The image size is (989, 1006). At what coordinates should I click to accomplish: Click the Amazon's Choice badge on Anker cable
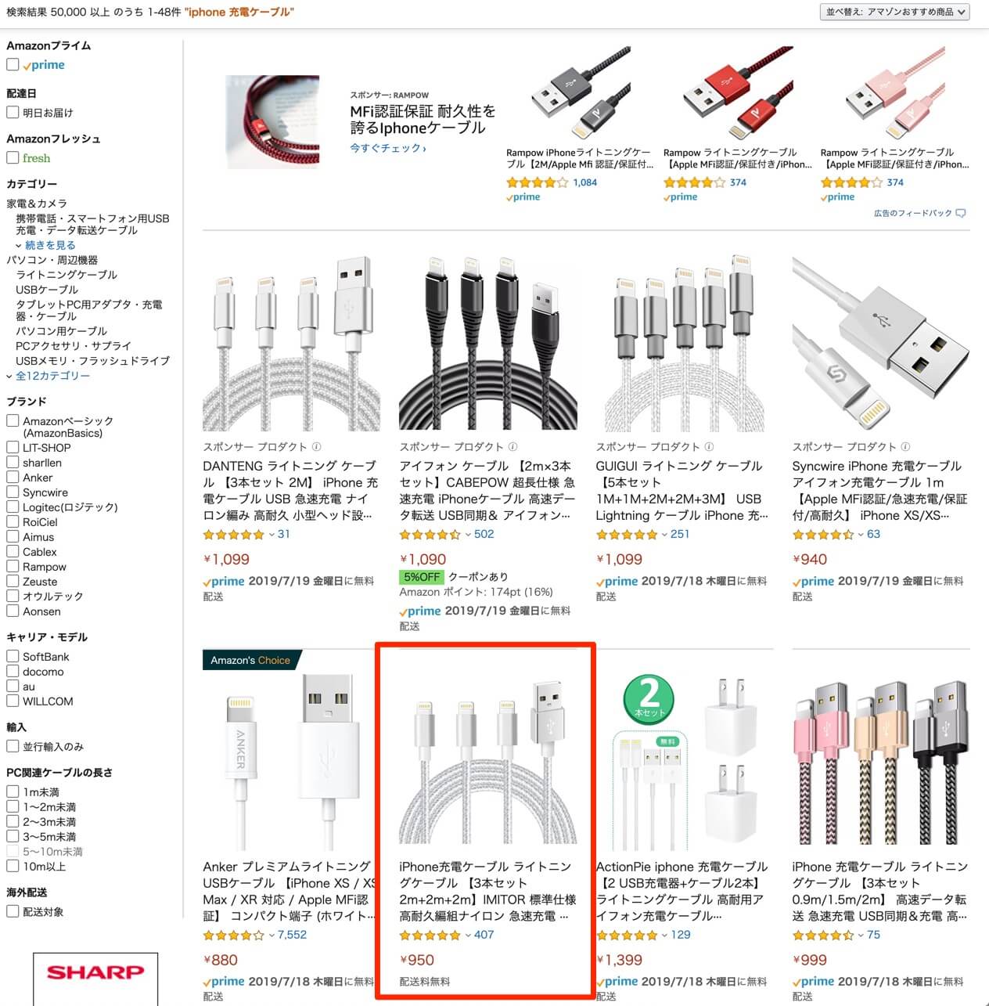[250, 660]
